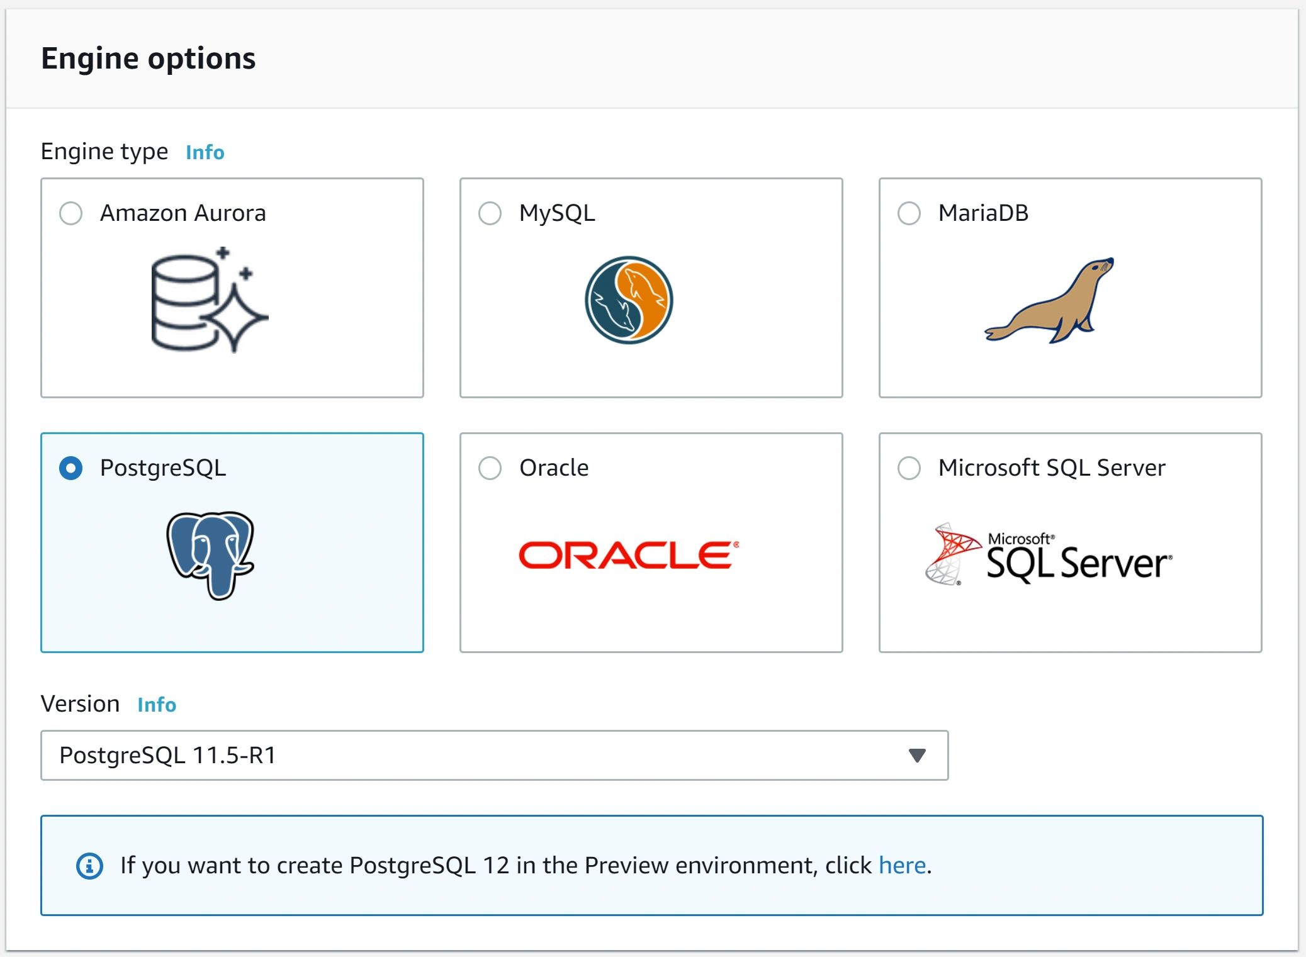Click the Microsoft SQL Server logo
This screenshot has width=1306, height=957.
pos(1049,554)
